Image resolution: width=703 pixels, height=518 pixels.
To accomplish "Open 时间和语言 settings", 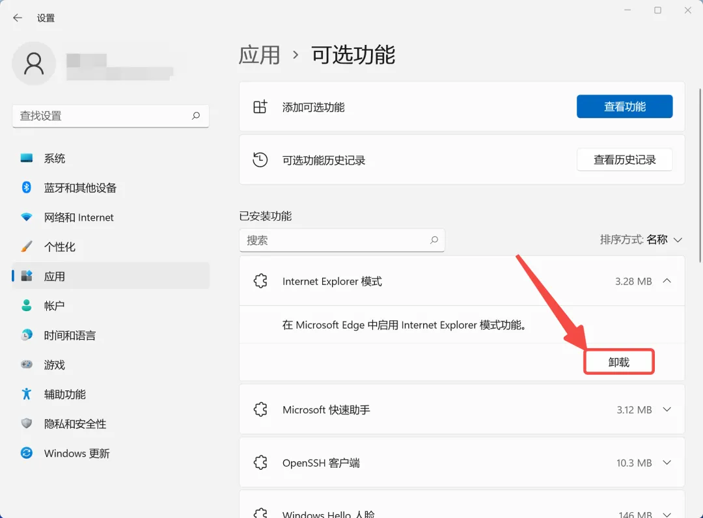I will (x=111, y=335).
